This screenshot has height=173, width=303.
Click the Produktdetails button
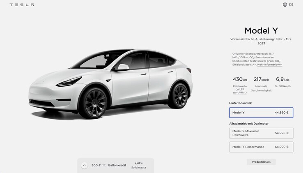tap(261, 162)
